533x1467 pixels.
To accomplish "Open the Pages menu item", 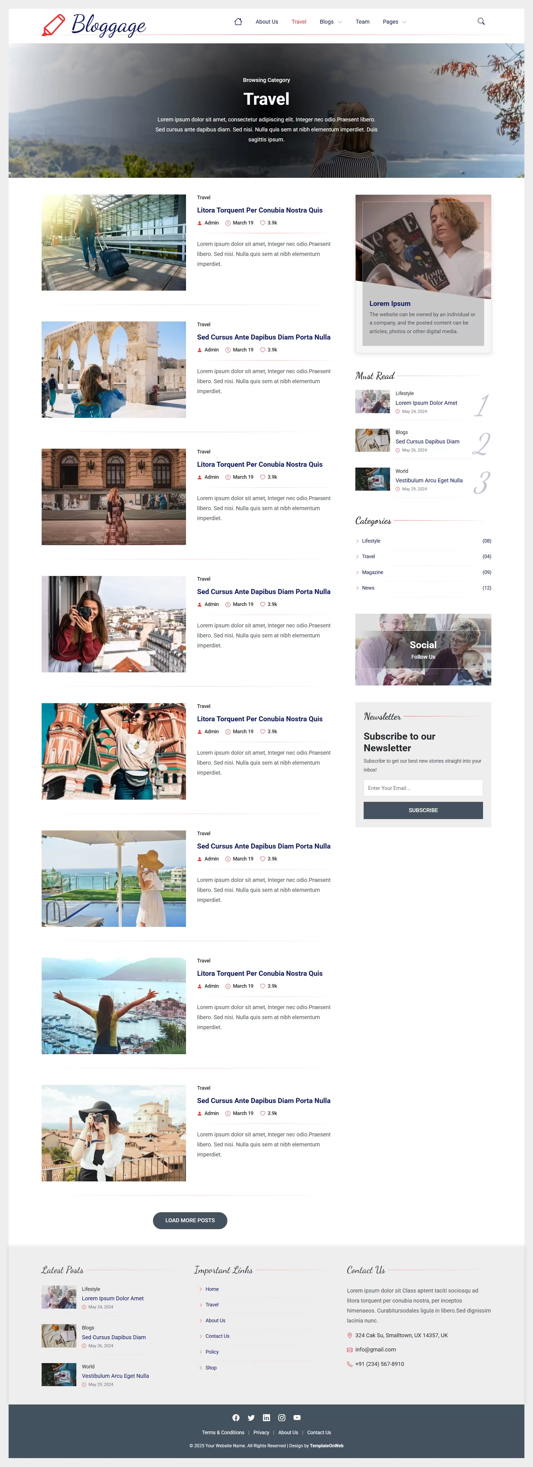I will click(390, 22).
